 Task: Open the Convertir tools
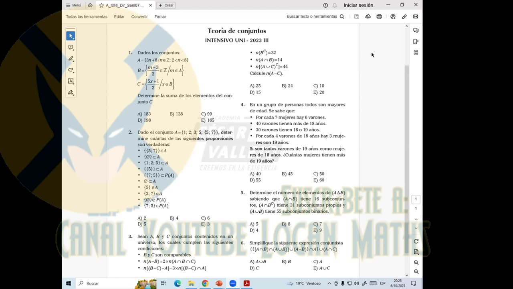[139, 16]
